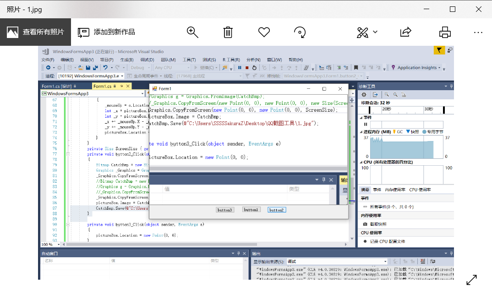Select zoom-in magnifier in diagnostic tools
Viewport: 492px width, 298px height.
[387, 95]
